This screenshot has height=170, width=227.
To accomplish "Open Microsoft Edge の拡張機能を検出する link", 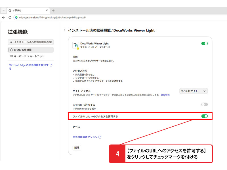I will 29,67.
